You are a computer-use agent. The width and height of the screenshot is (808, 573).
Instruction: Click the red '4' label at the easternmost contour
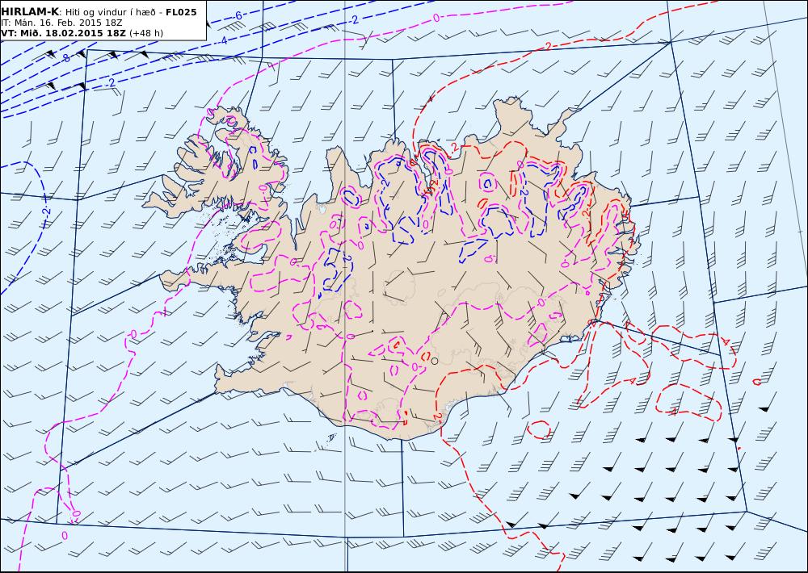[x=726, y=341]
